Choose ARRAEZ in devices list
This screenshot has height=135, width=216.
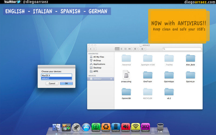(x=56, y=78)
